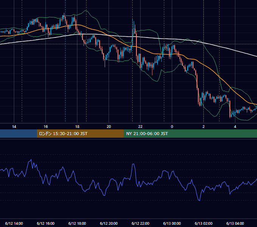Click the 6/12 20:00 date label
Viewport: 257px width, 227px height.
pos(109,223)
